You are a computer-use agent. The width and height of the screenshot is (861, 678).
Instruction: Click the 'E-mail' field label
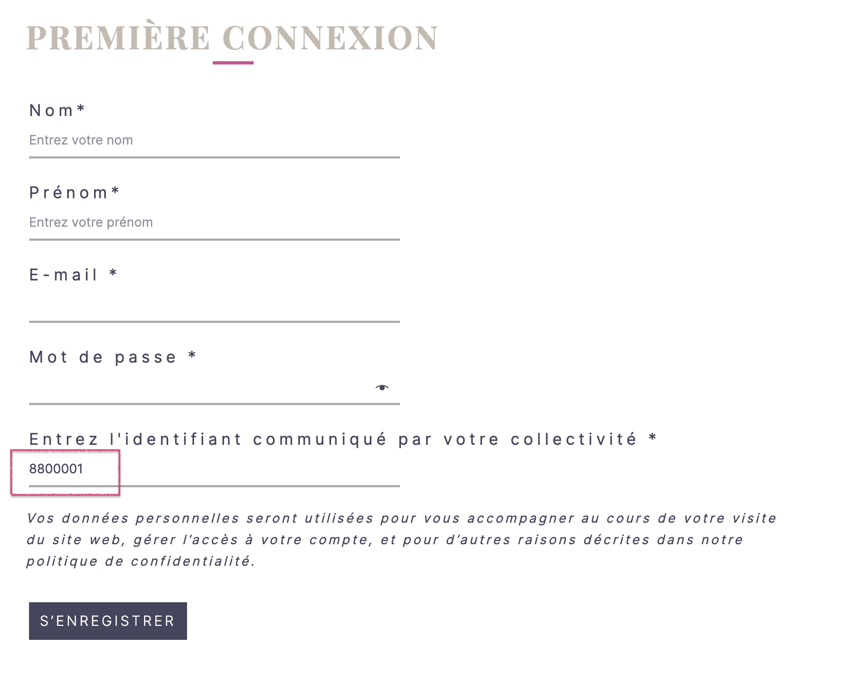pyautogui.click(x=63, y=275)
